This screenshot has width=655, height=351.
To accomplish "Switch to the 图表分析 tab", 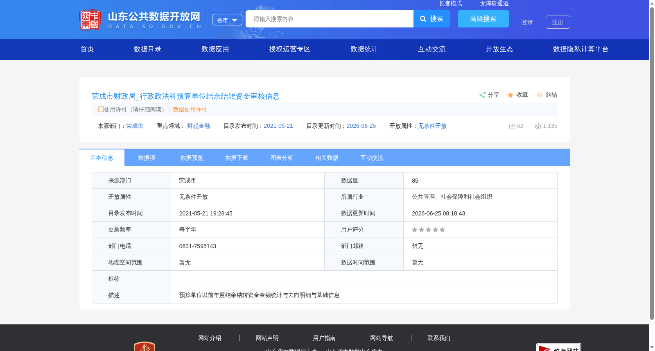I will (282, 158).
